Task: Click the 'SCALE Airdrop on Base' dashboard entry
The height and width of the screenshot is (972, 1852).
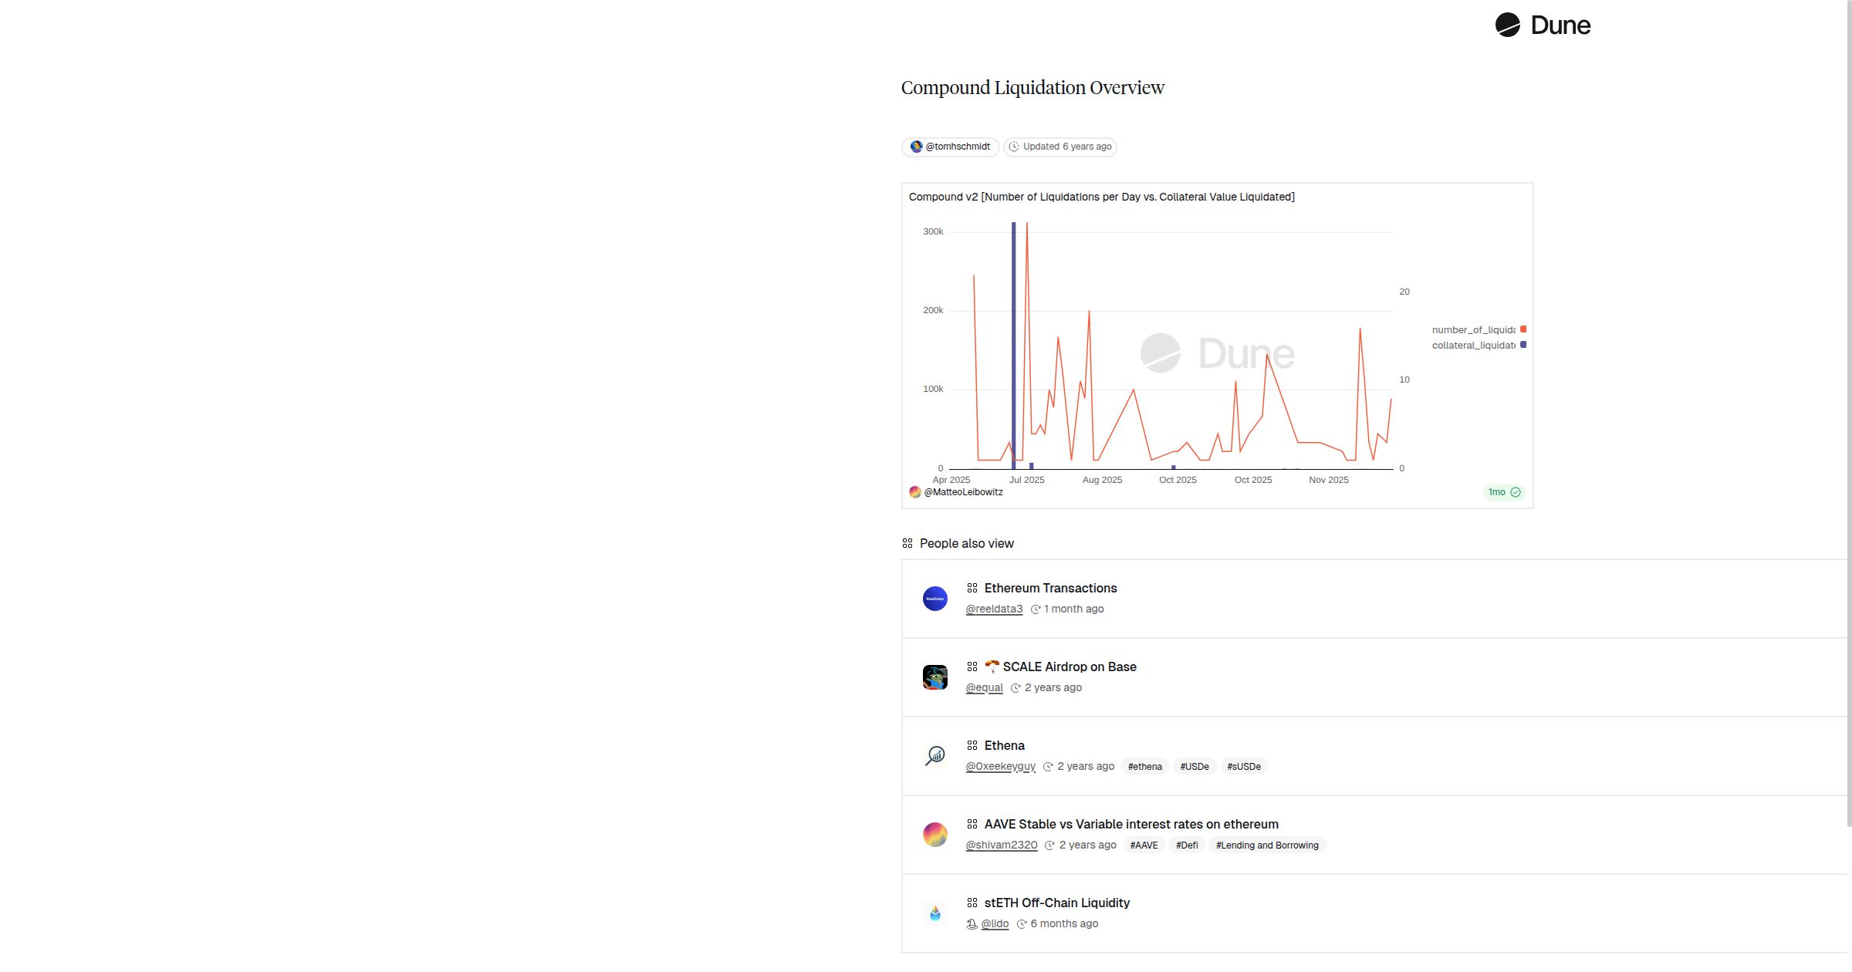Action: pyautogui.click(x=1070, y=667)
